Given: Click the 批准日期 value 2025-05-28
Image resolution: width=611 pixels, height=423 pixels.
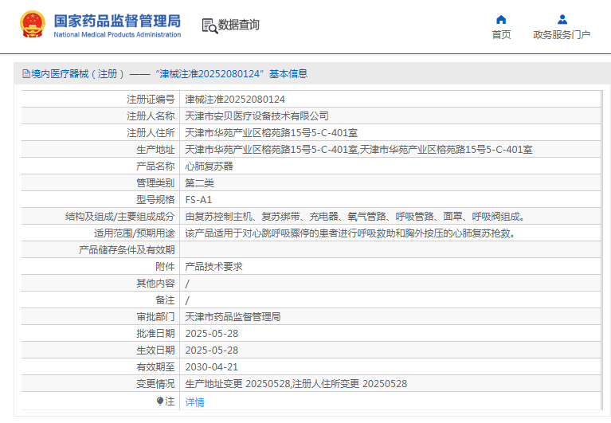Looking at the screenshot, I should point(212,334).
